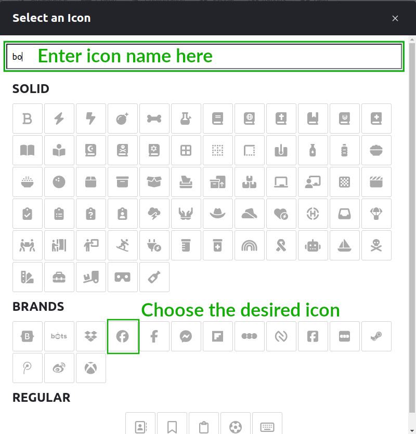Choose the Steam brand icon
Viewport: 416px width, 434px height.
click(376, 336)
